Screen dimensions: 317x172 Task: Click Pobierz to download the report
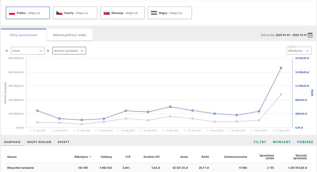[x=305, y=142]
